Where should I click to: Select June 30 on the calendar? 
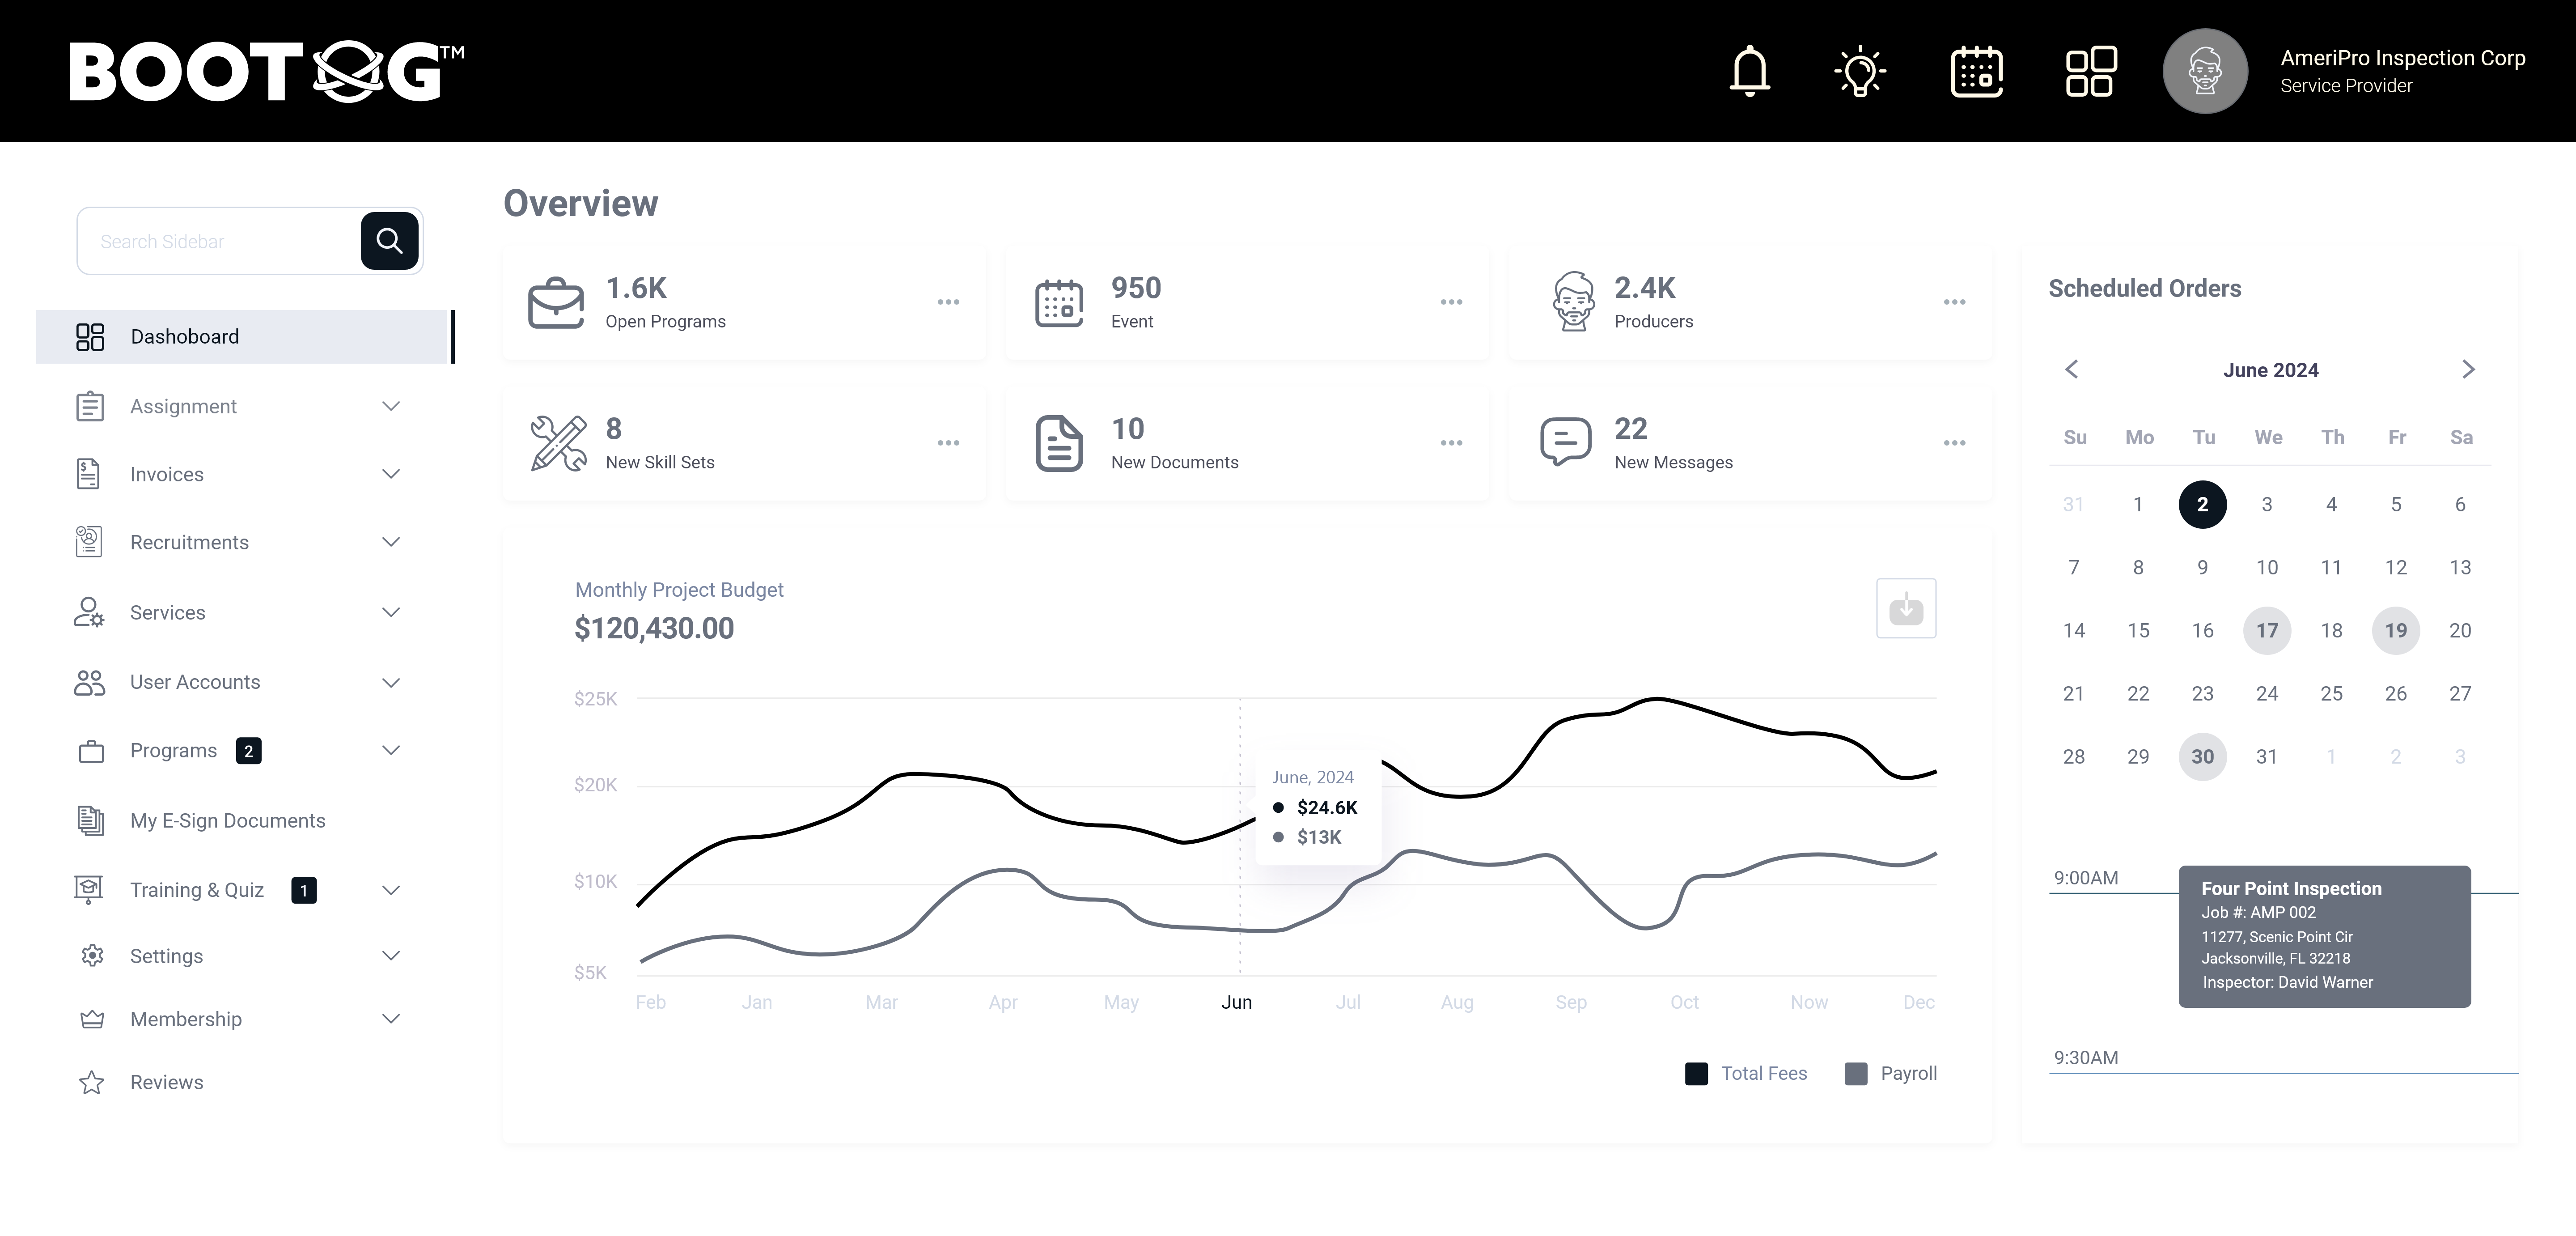2202,756
